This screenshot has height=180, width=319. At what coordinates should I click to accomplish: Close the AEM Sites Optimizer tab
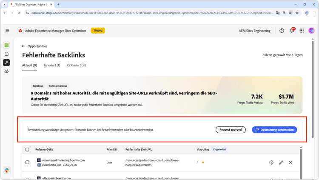point(51,4)
